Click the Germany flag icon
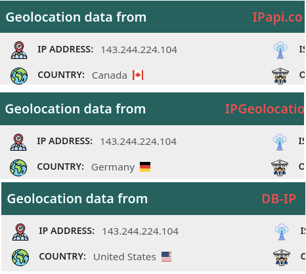Image resolution: width=306 pixels, height=274 pixels. [x=145, y=166]
